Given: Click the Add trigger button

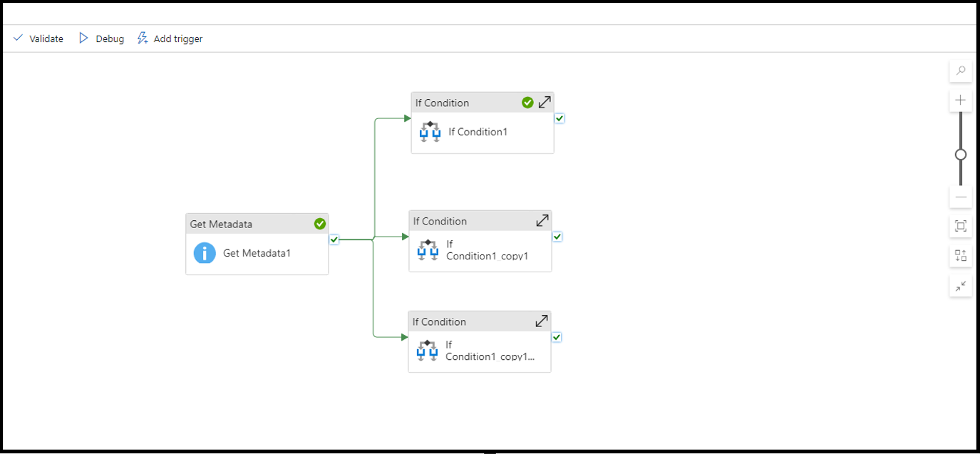Looking at the screenshot, I should tap(170, 38).
